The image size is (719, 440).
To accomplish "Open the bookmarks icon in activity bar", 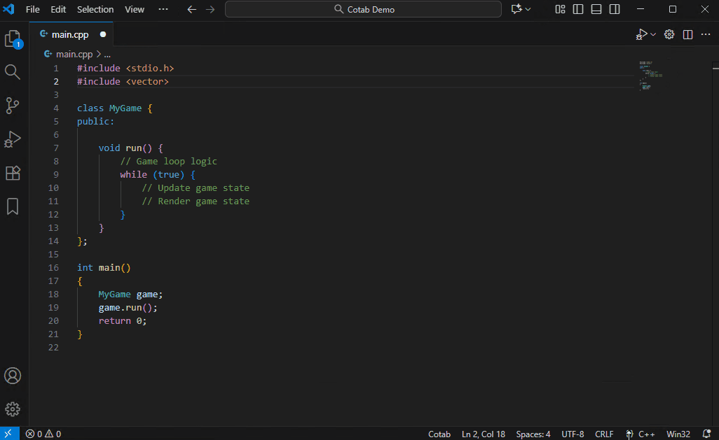I will [x=13, y=206].
